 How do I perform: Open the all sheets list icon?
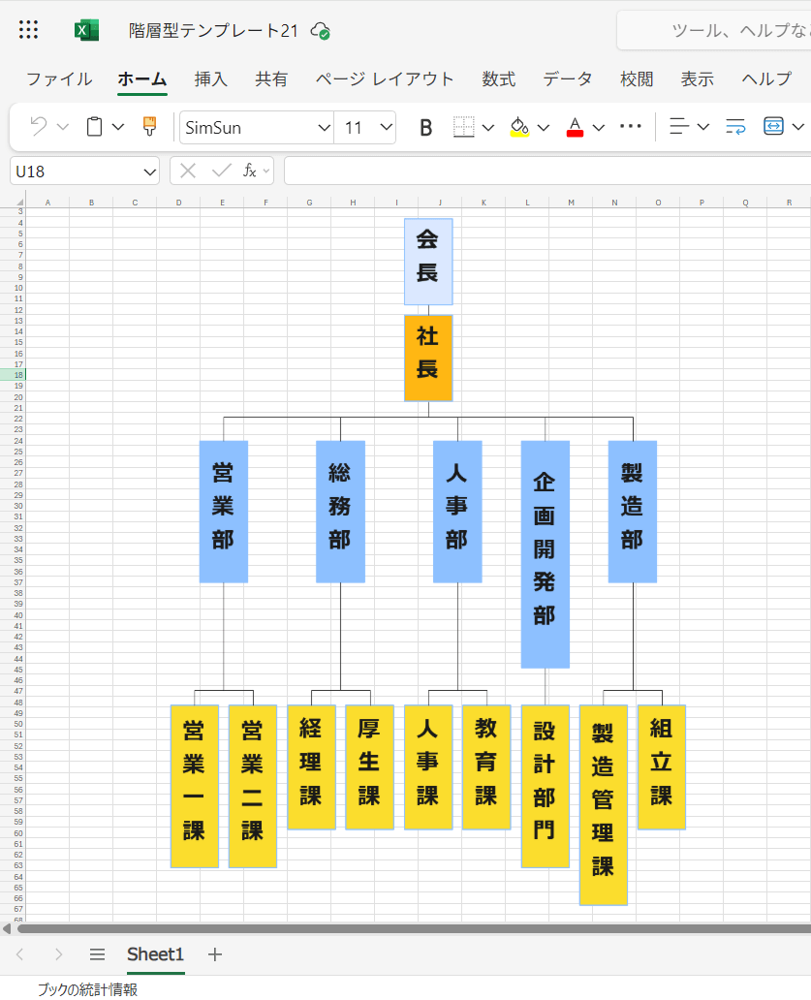[97, 954]
